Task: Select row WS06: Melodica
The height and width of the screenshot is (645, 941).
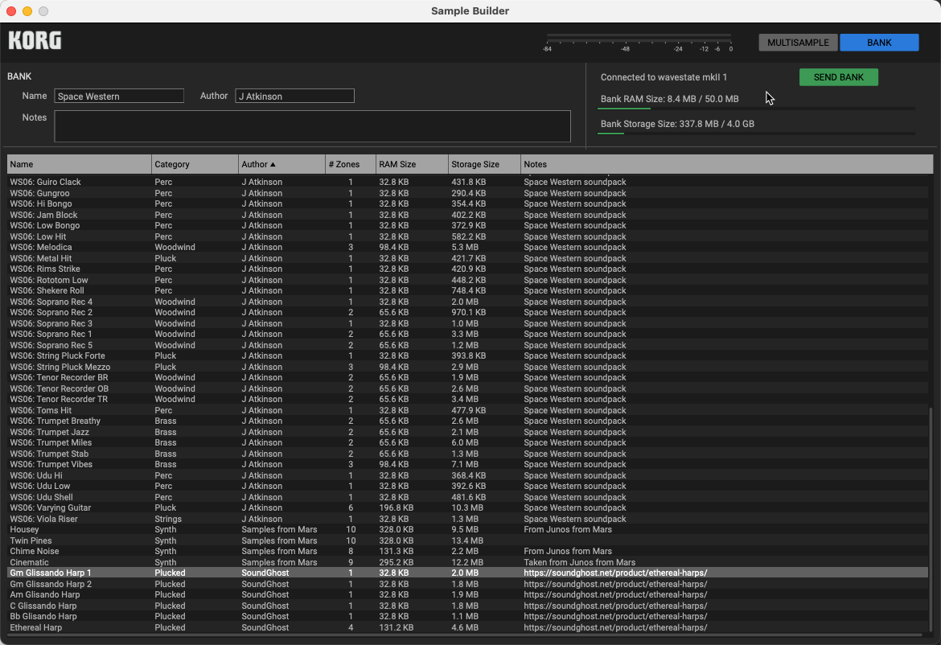Action: pos(467,247)
